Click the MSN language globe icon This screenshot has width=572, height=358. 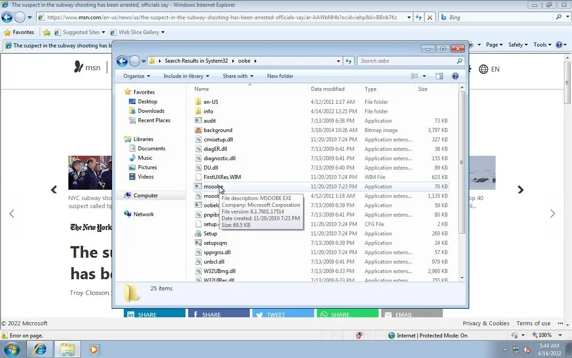point(484,69)
